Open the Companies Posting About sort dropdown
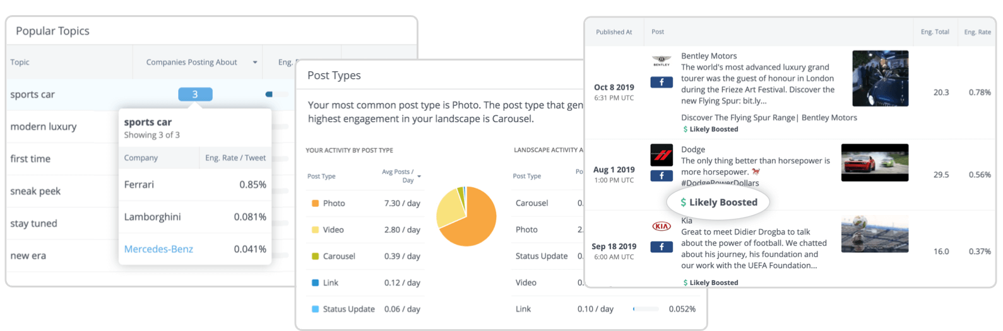The height and width of the screenshot is (331, 1003). pyautogui.click(x=255, y=62)
